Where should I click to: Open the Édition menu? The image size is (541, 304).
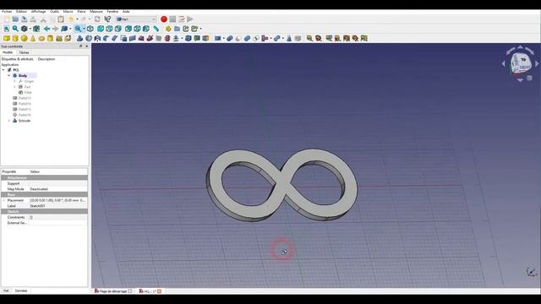click(x=21, y=11)
